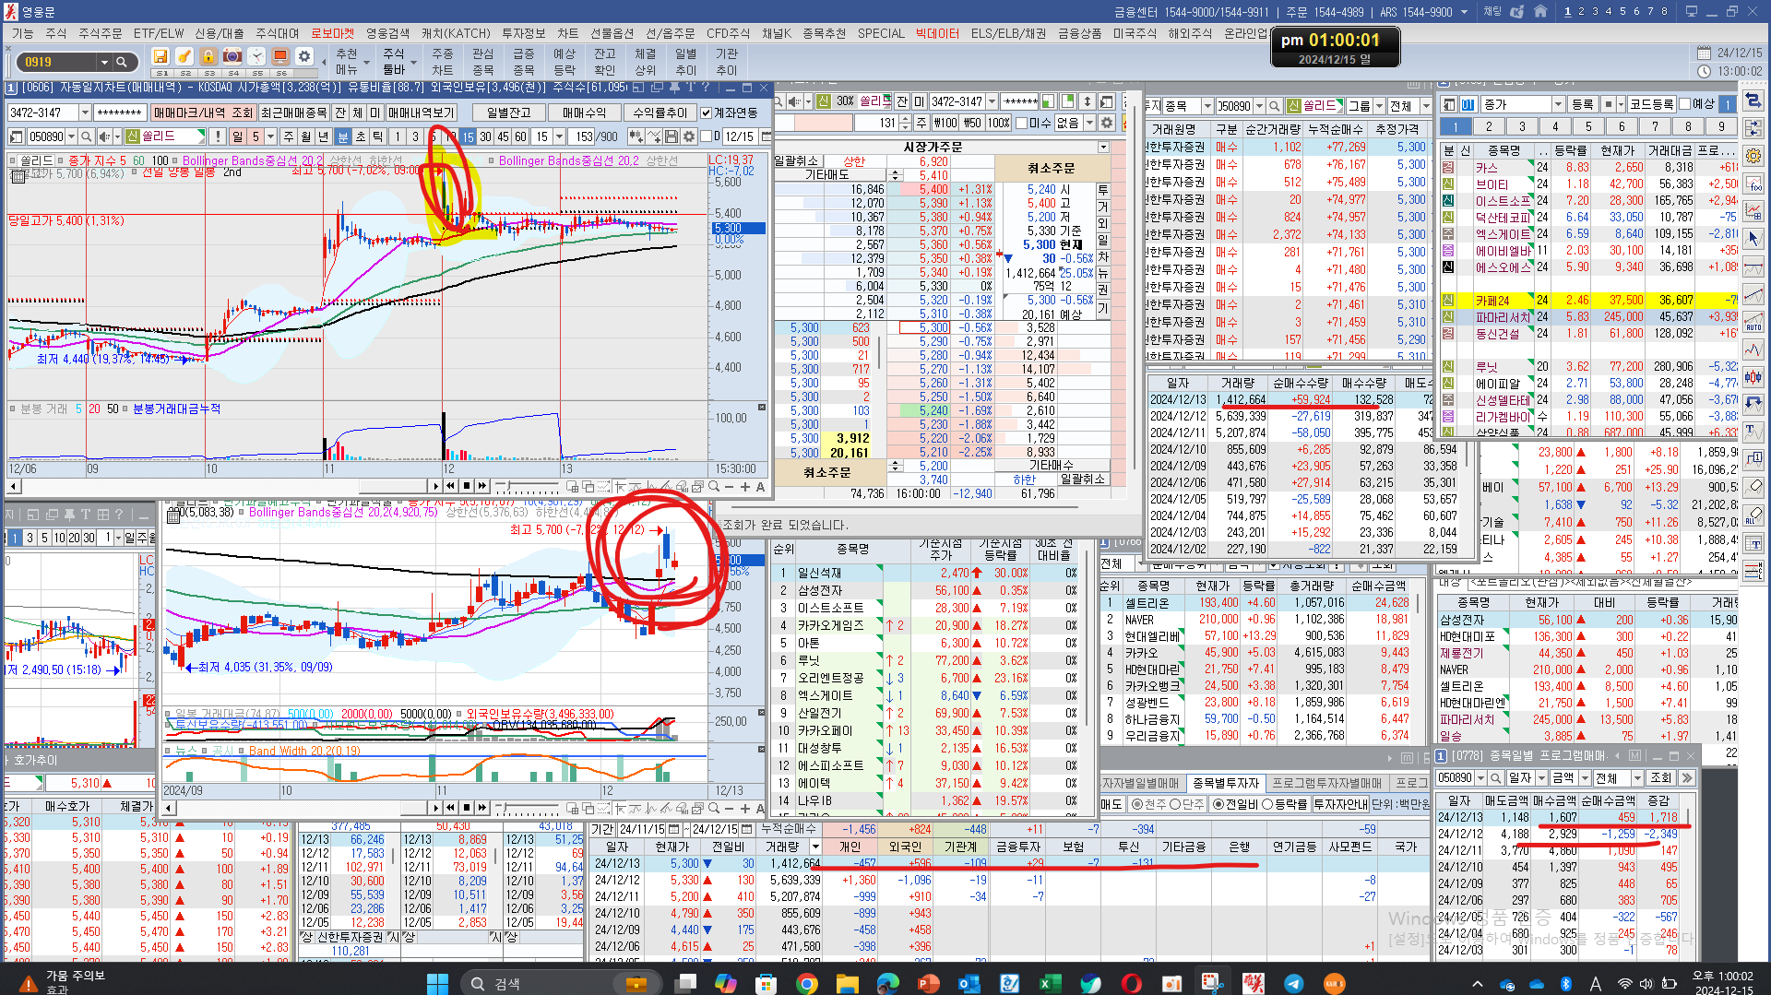The height and width of the screenshot is (995, 1771).
Task: Open account number 3472-3147 dropdown in chart window
Action: coord(85,113)
